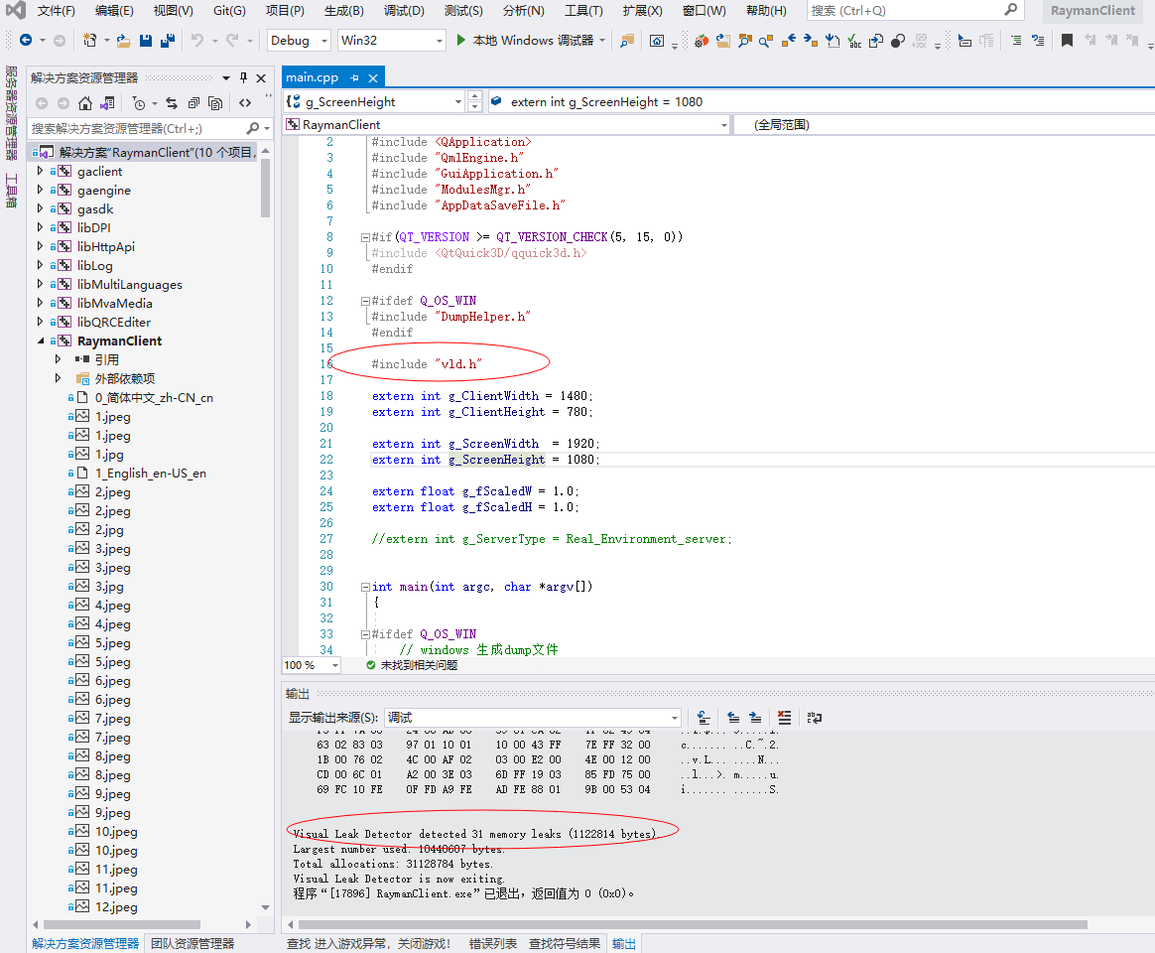Open the 工具(T) menu
This screenshot has width=1155, height=953.
coord(583,10)
